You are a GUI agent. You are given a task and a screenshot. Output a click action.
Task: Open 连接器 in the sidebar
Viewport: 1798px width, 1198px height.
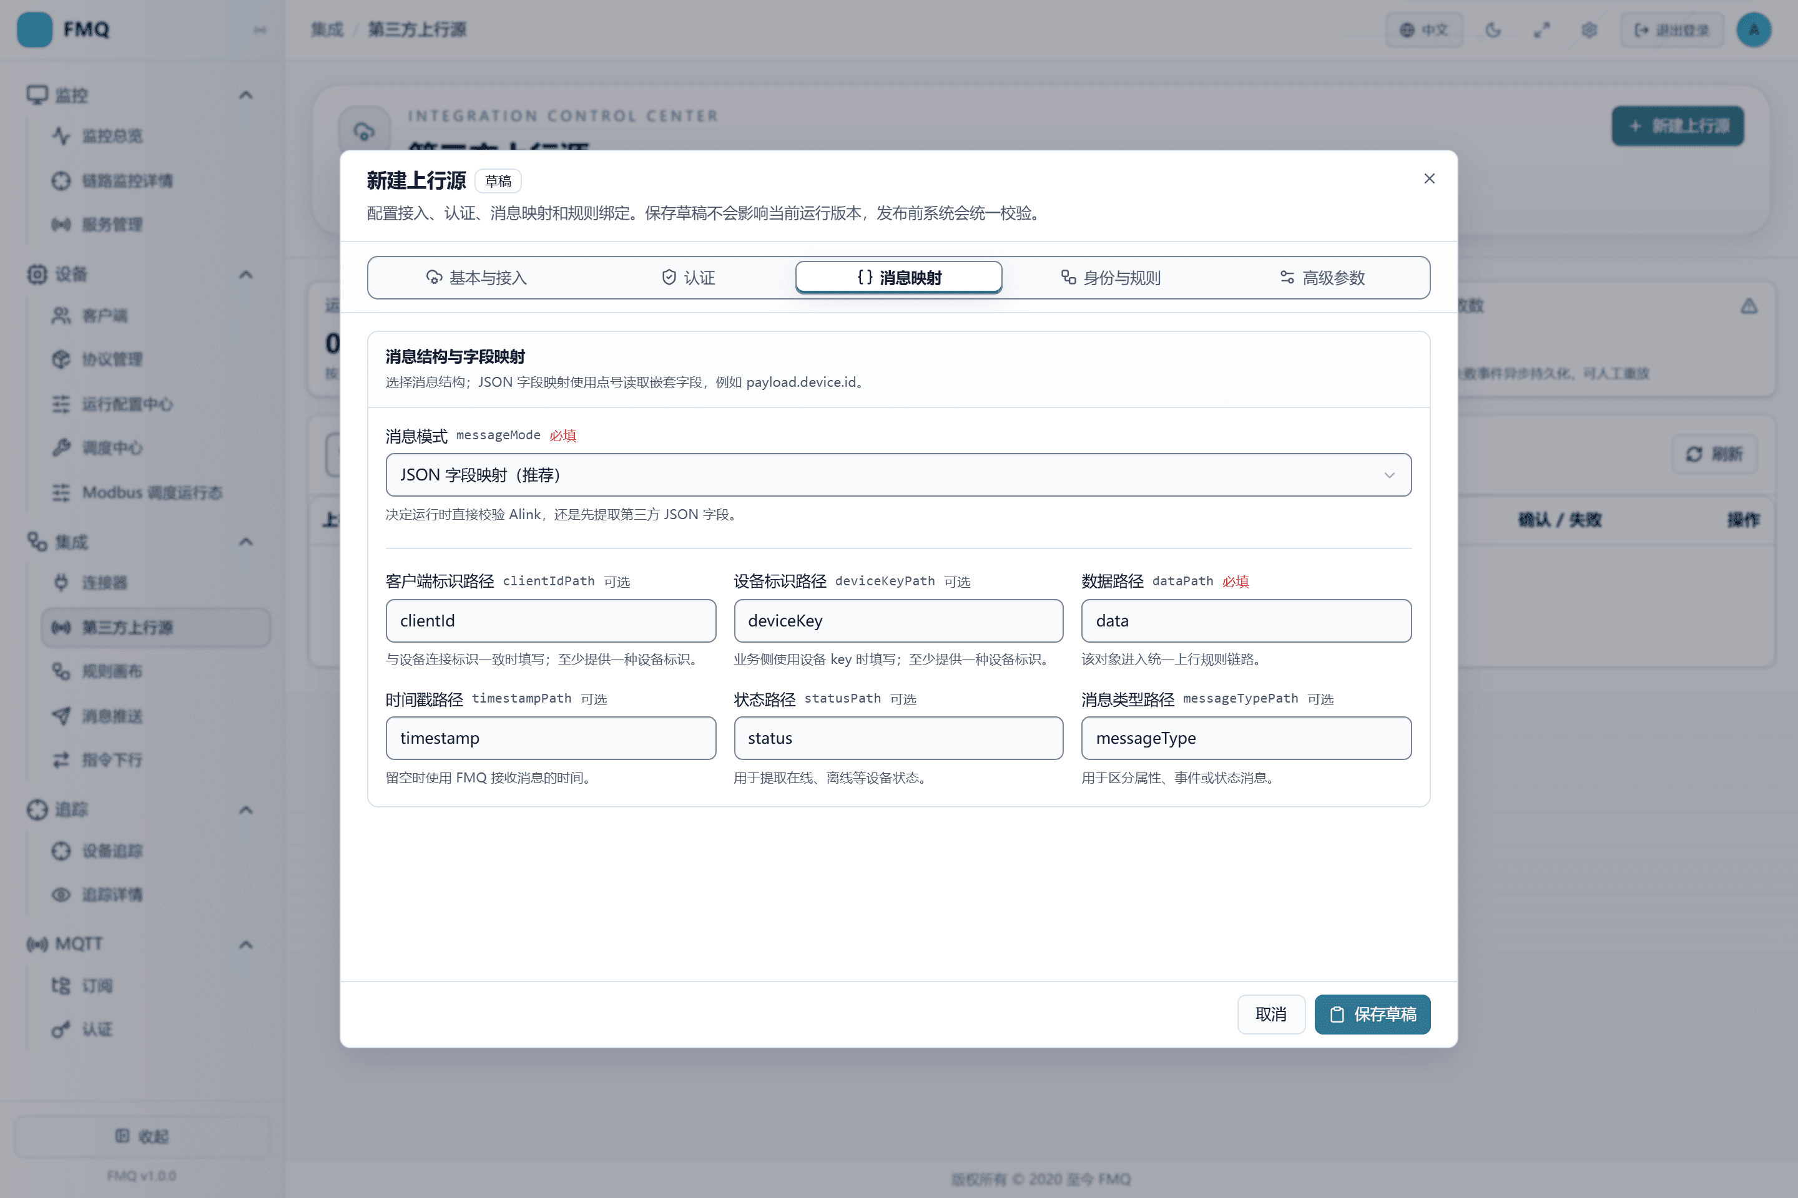coord(155,583)
